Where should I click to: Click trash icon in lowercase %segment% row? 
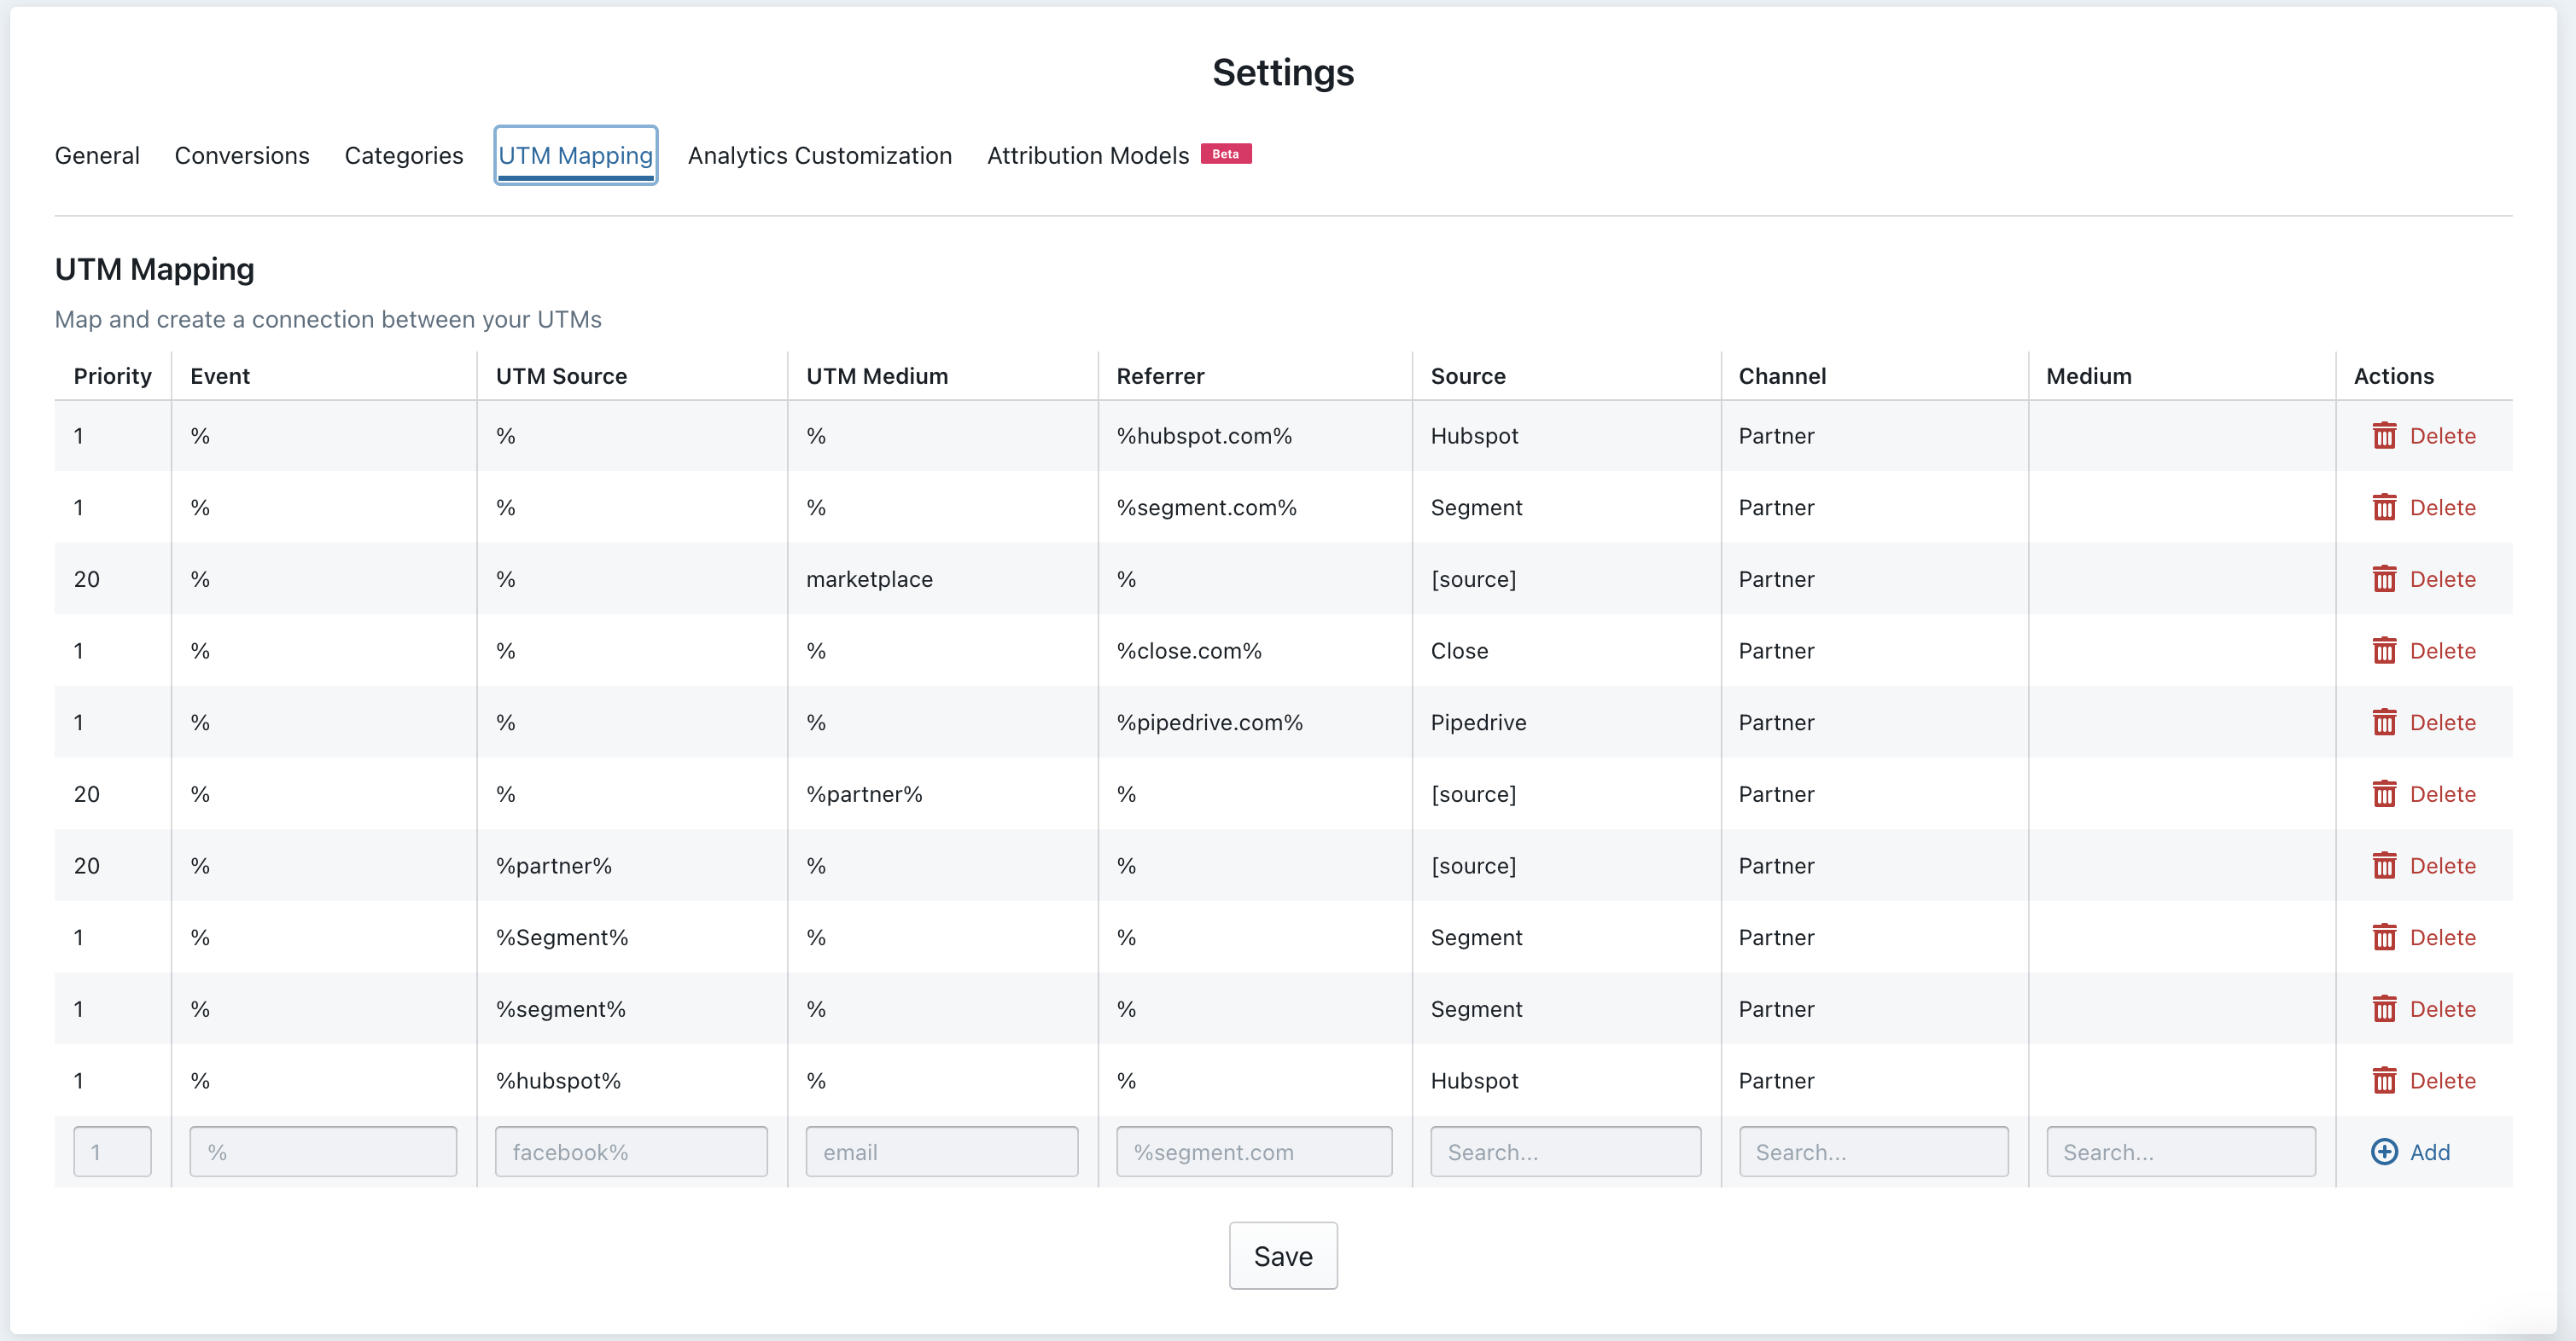click(2384, 1009)
